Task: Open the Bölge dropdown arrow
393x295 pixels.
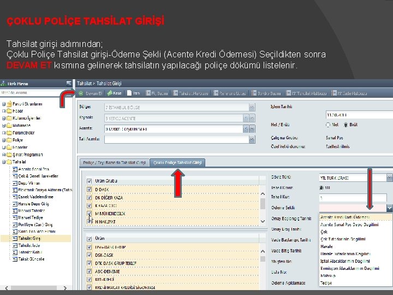Action: tap(252, 107)
